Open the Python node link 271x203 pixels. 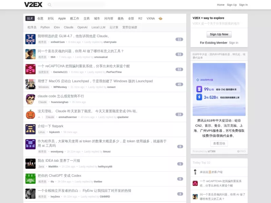coord(45,27)
